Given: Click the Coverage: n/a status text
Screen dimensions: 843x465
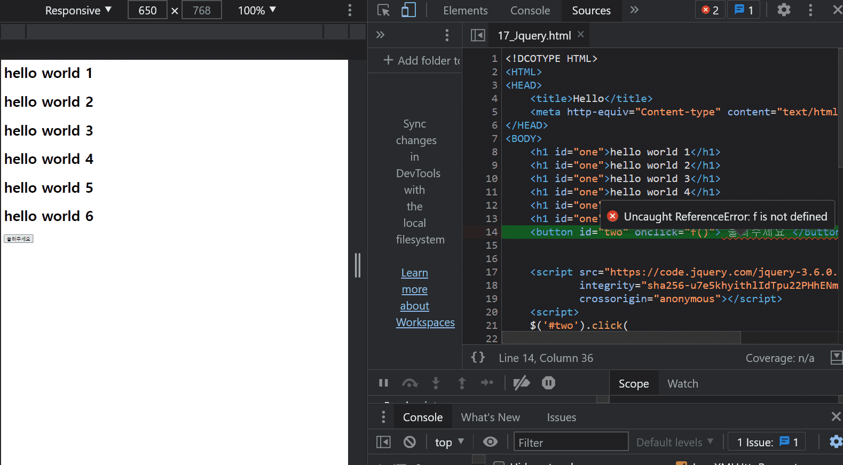Looking at the screenshot, I should 779,358.
